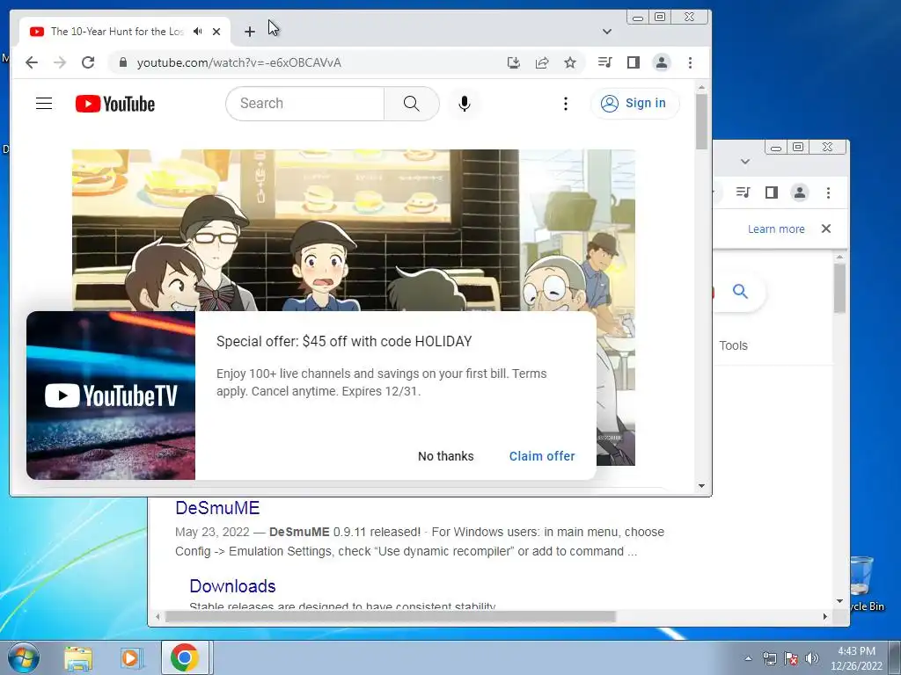Open YouTube settings three-dot menu
Viewport: 901px width, 675px height.
pos(566,104)
